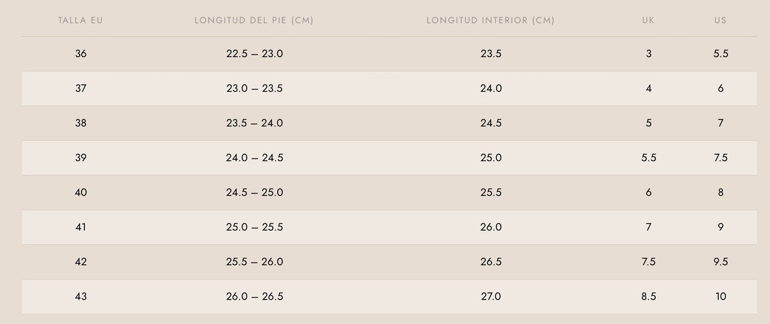770x324 pixels.
Task: Click the LONGITUD DEL PIE (CM) header
Action: [x=254, y=21]
